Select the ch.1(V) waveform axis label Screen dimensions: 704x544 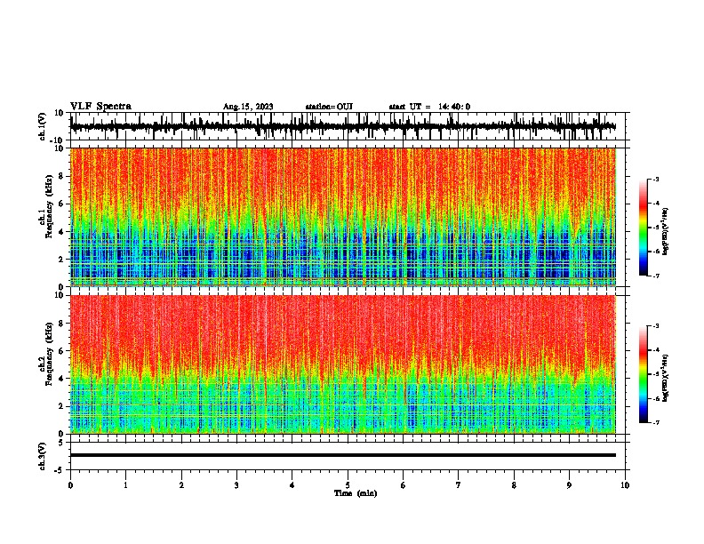42,126
